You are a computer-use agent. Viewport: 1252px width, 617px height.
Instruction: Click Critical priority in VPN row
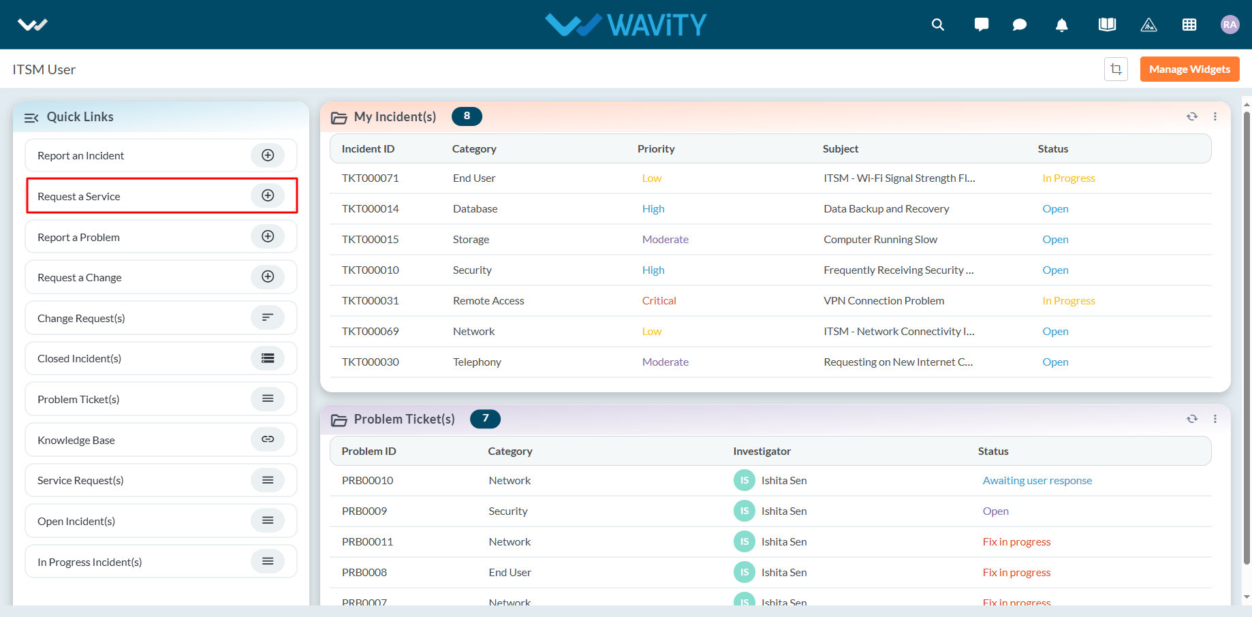pyautogui.click(x=659, y=300)
